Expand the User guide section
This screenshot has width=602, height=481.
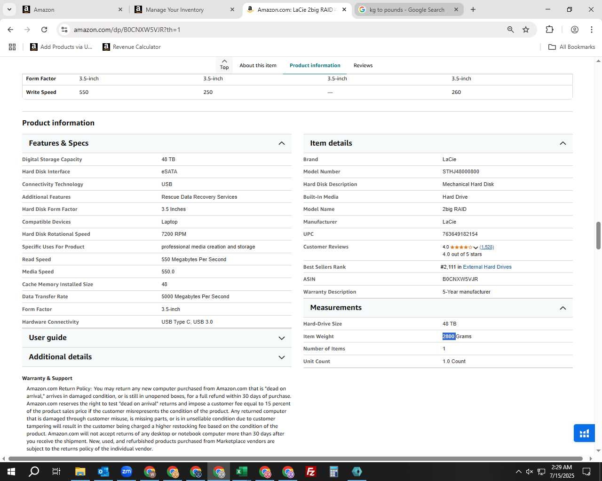tap(282, 338)
